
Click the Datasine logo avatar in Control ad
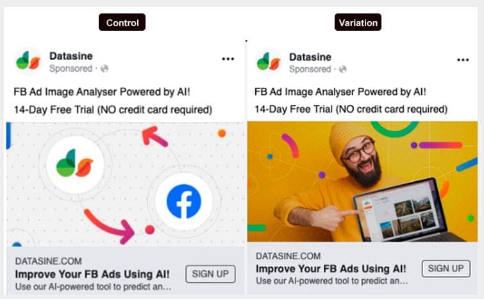coord(28,61)
